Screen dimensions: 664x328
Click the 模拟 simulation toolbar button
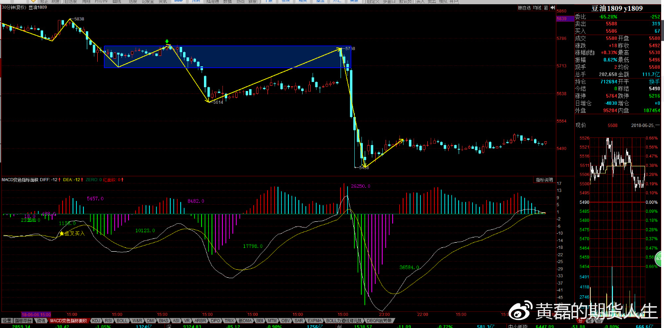pos(443,2)
